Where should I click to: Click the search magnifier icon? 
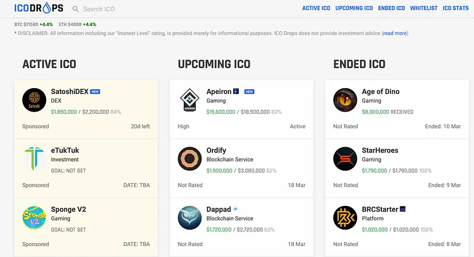tap(76, 9)
